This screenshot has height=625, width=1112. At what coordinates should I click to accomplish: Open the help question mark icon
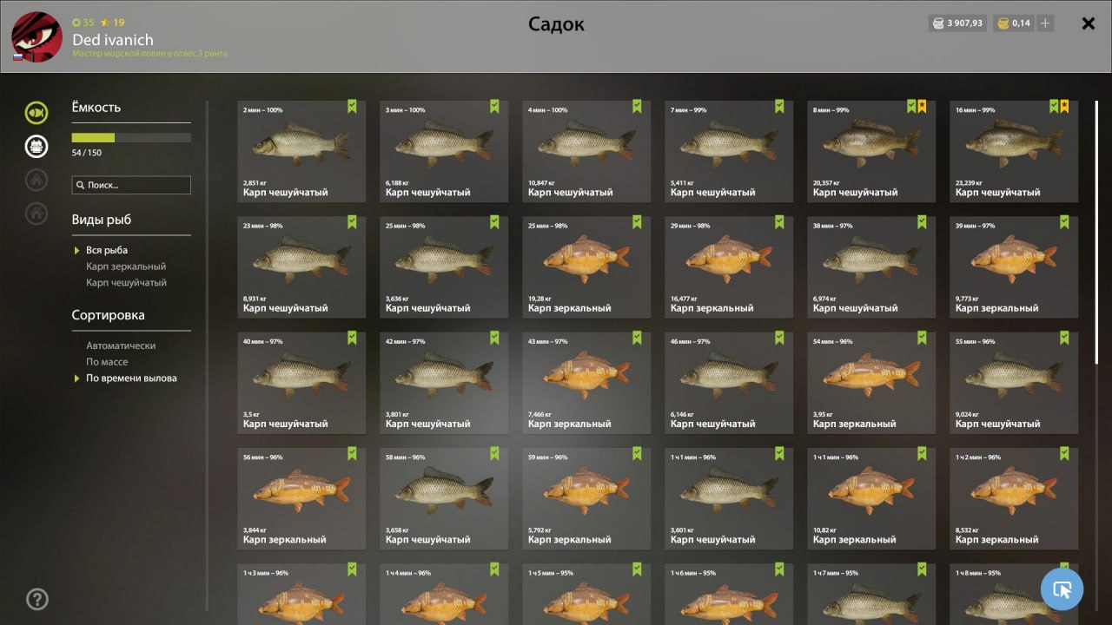point(37,599)
